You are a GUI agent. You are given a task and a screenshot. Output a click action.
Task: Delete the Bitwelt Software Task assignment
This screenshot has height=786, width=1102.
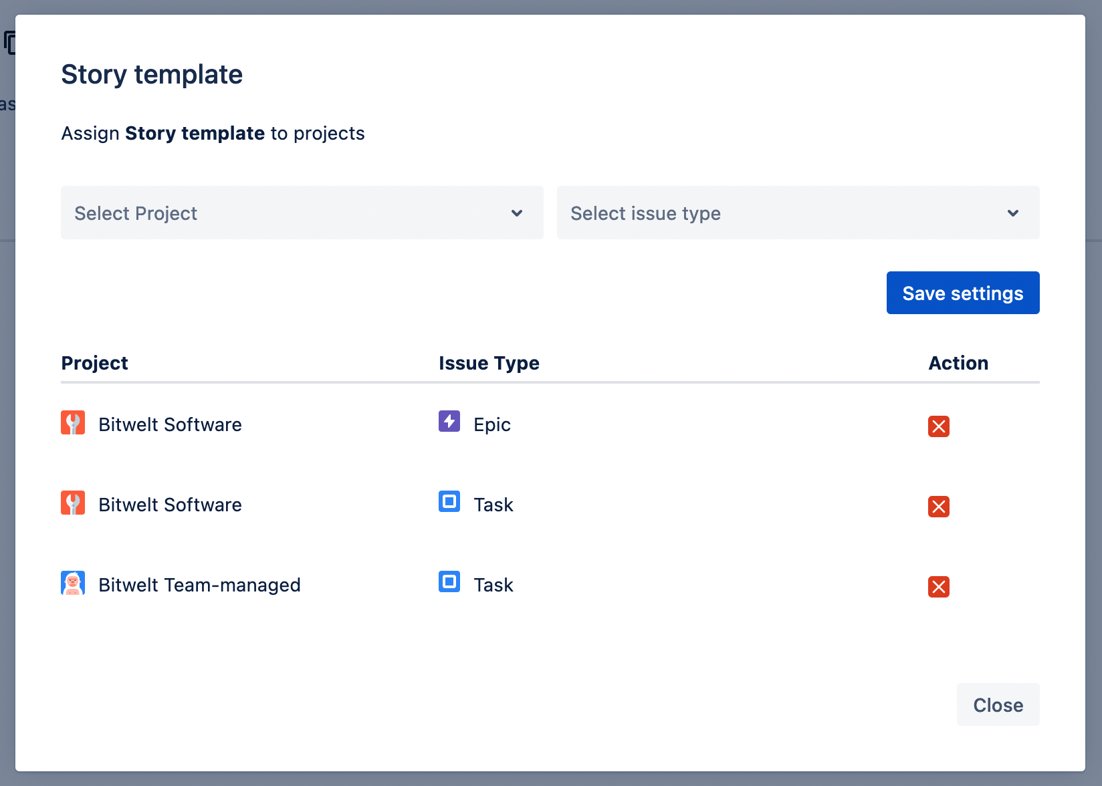coord(938,507)
